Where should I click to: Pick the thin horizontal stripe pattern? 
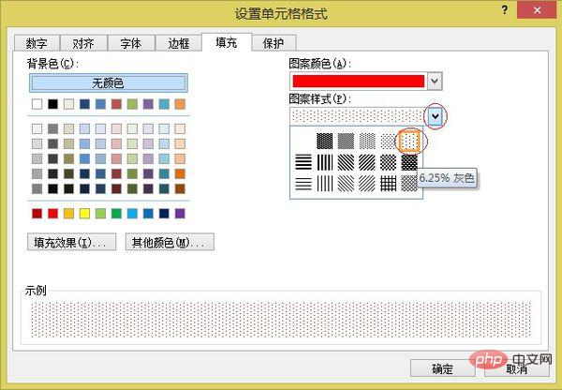coord(303,184)
